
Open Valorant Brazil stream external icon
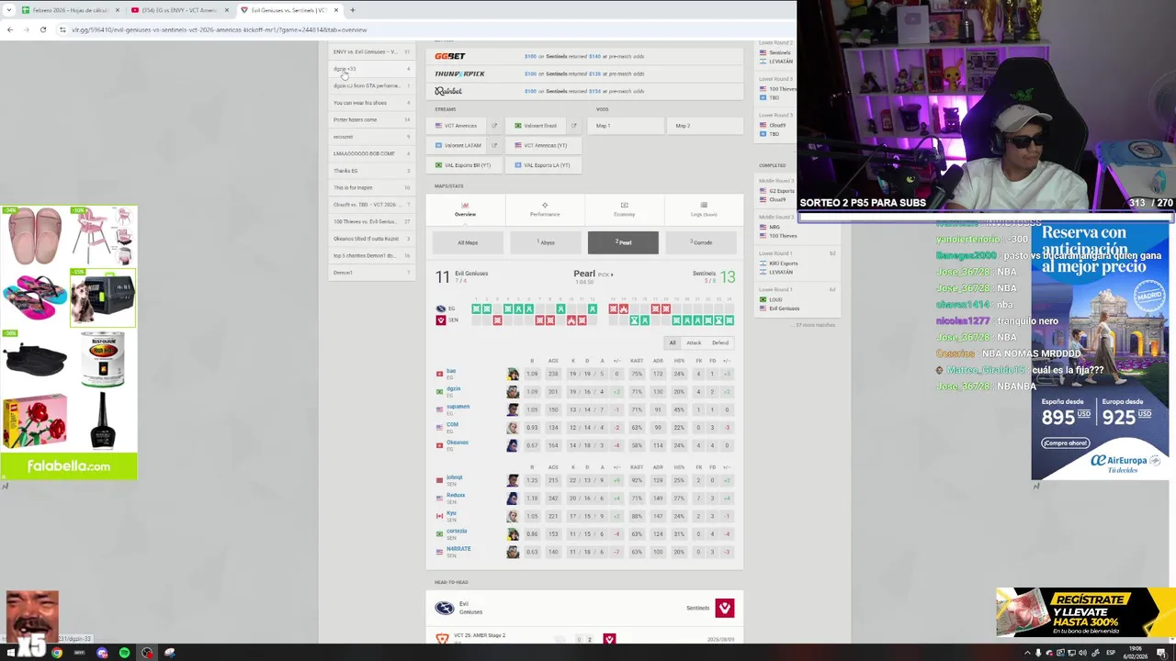(x=574, y=126)
